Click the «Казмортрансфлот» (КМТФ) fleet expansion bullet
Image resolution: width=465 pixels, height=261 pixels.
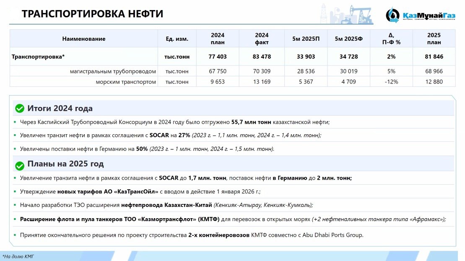[233, 219]
